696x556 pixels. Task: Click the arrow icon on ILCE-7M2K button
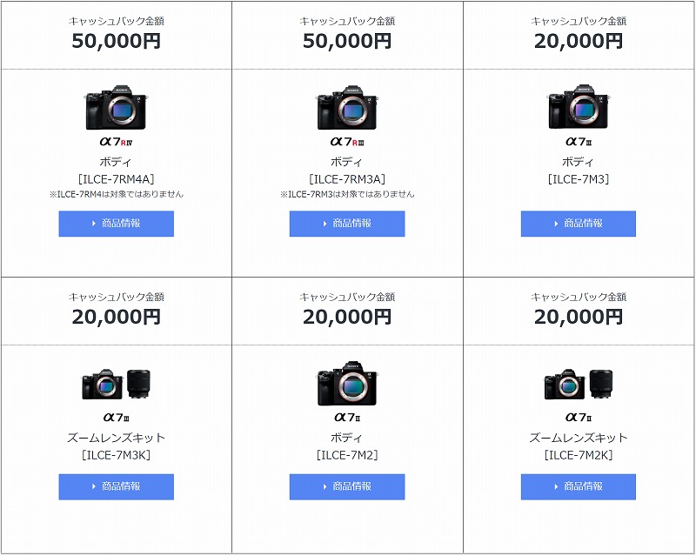point(556,486)
